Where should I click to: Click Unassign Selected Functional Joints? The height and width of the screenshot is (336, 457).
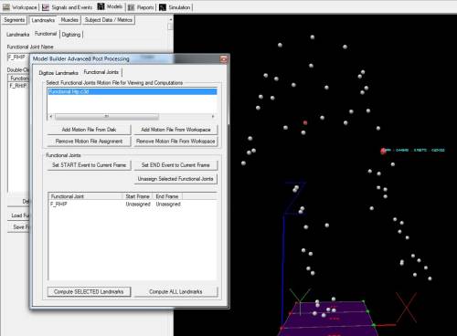point(175,179)
